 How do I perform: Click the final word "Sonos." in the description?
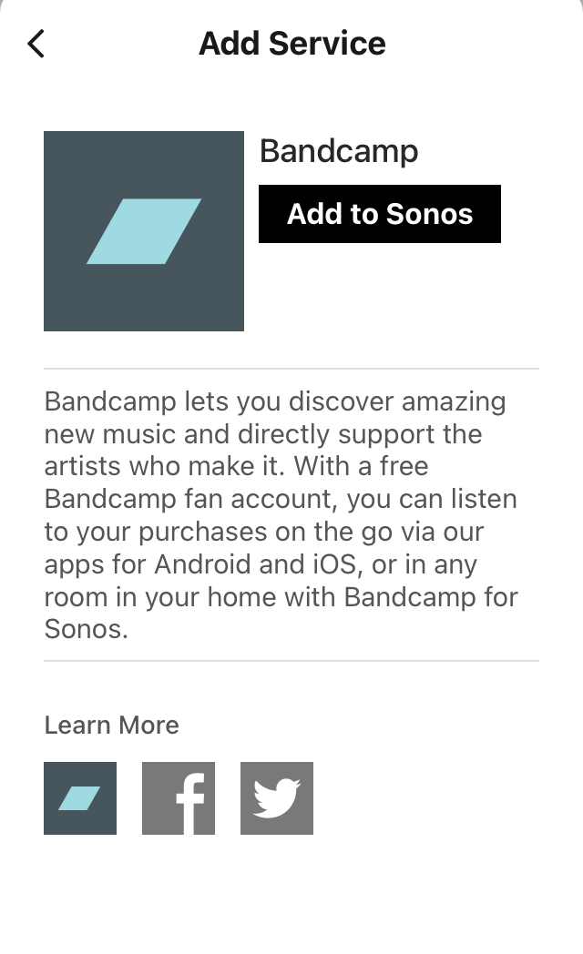[x=87, y=629]
